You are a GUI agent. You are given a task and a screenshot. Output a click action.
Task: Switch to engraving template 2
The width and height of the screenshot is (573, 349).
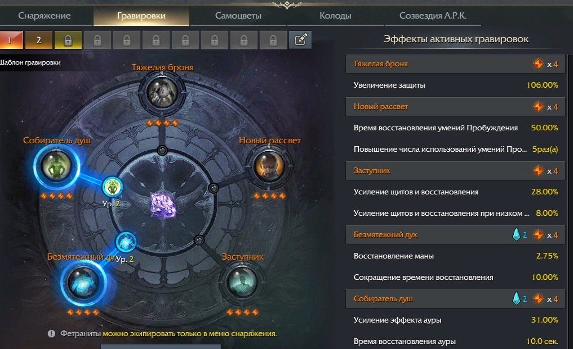[39, 40]
